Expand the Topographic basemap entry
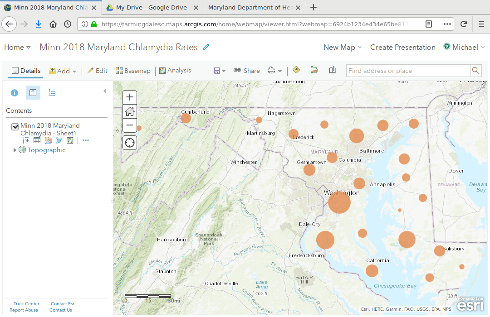 pyautogui.click(x=15, y=150)
